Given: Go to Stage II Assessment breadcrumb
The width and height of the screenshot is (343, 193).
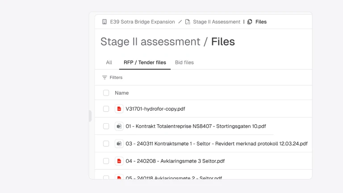Looking at the screenshot, I should (x=217, y=22).
